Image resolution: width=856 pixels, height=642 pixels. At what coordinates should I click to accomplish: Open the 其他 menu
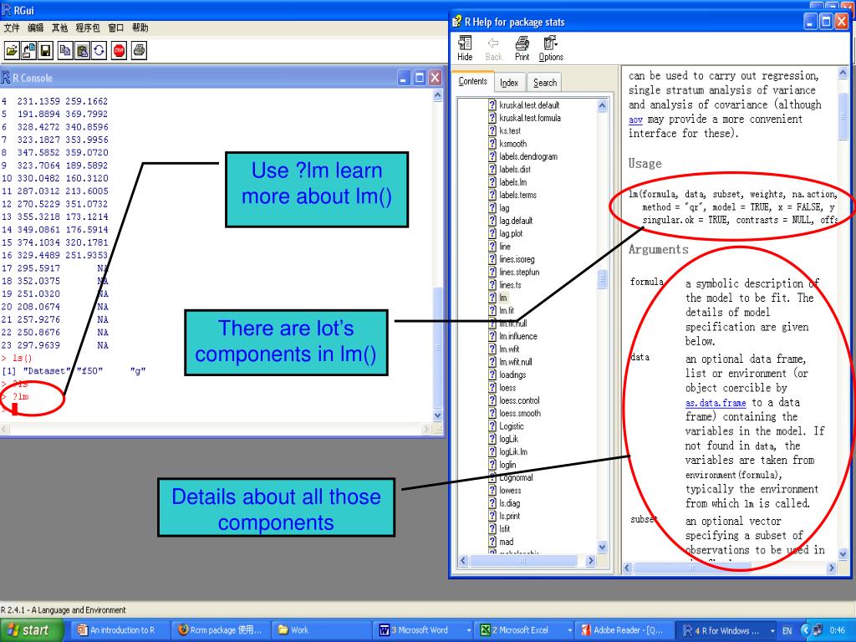click(x=59, y=28)
